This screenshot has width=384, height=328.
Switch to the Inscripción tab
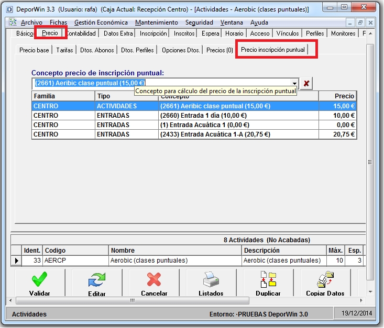click(153, 33)
